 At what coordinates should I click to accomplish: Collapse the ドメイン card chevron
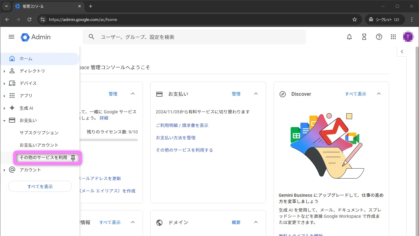pos(256,222)
